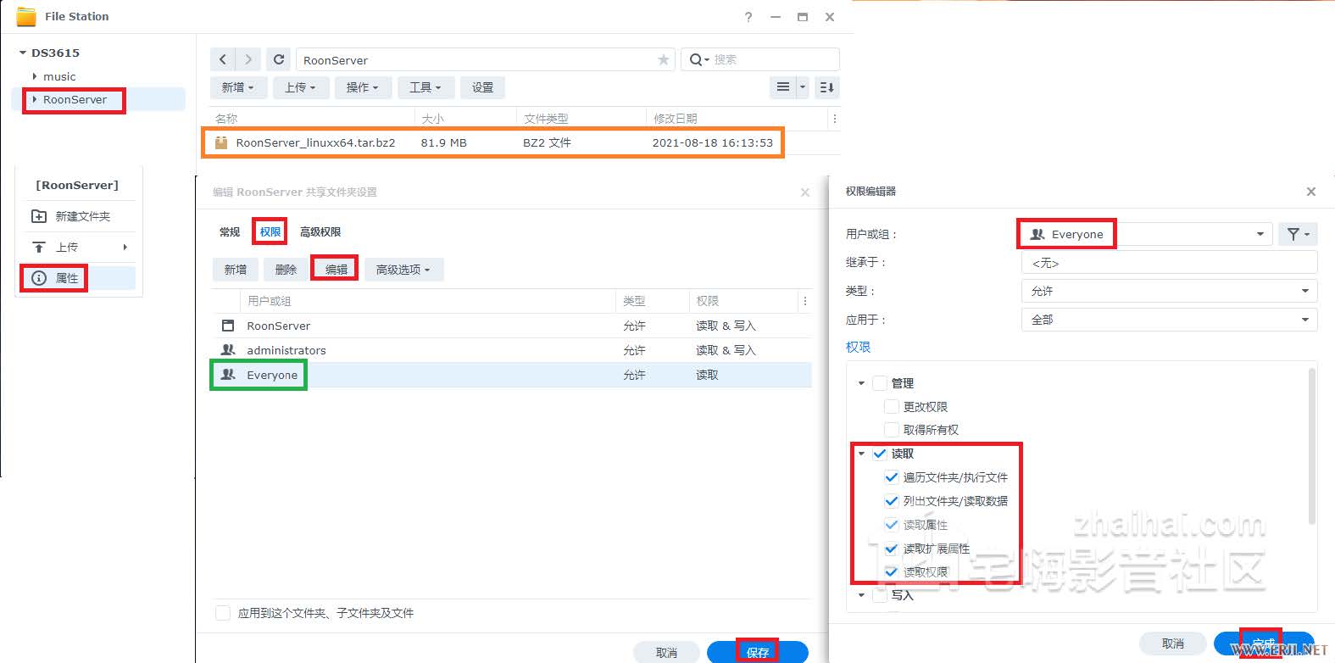Switch to list view mode icon

[783, 87]
